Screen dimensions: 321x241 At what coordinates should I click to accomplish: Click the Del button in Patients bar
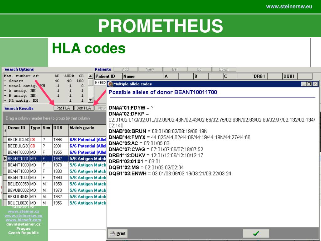coord(175,69)
